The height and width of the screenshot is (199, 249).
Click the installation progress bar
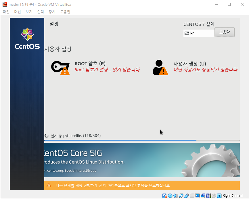tap(142, 140)
